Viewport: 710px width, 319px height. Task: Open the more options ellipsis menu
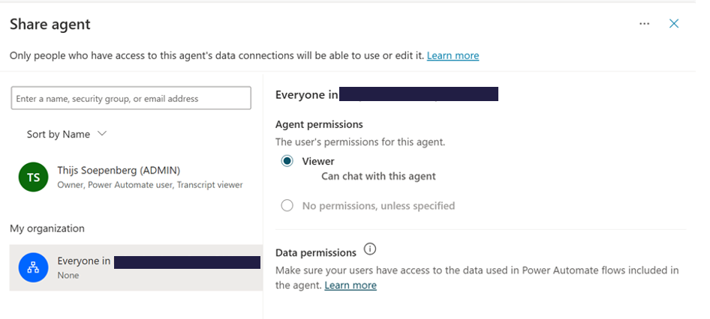tap(644, 23)
